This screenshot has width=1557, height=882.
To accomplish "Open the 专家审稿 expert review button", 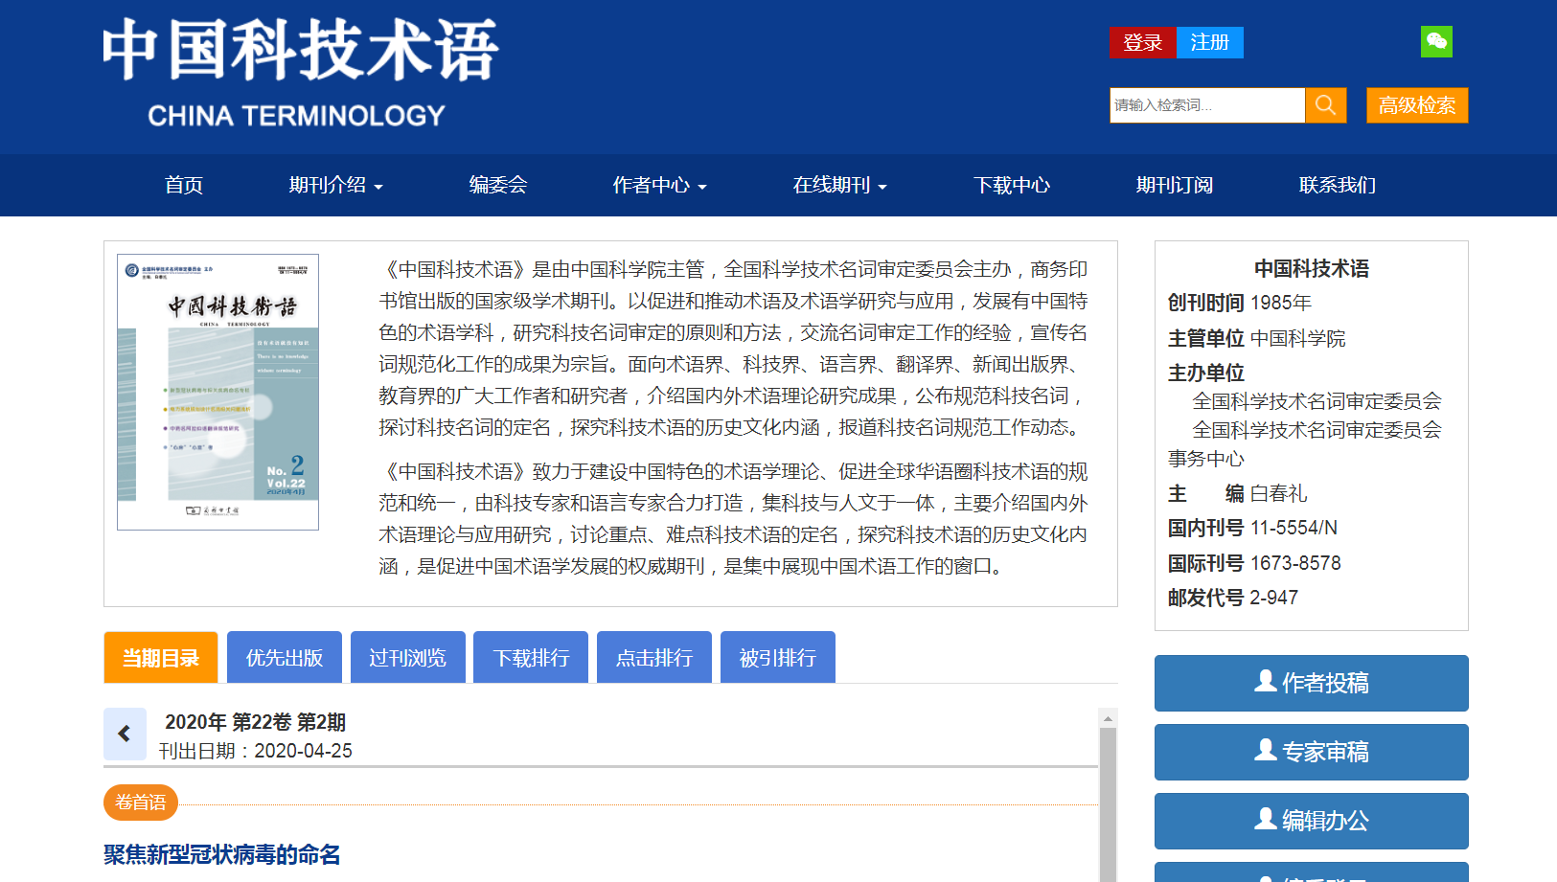I will click(x=1310, y=752).
